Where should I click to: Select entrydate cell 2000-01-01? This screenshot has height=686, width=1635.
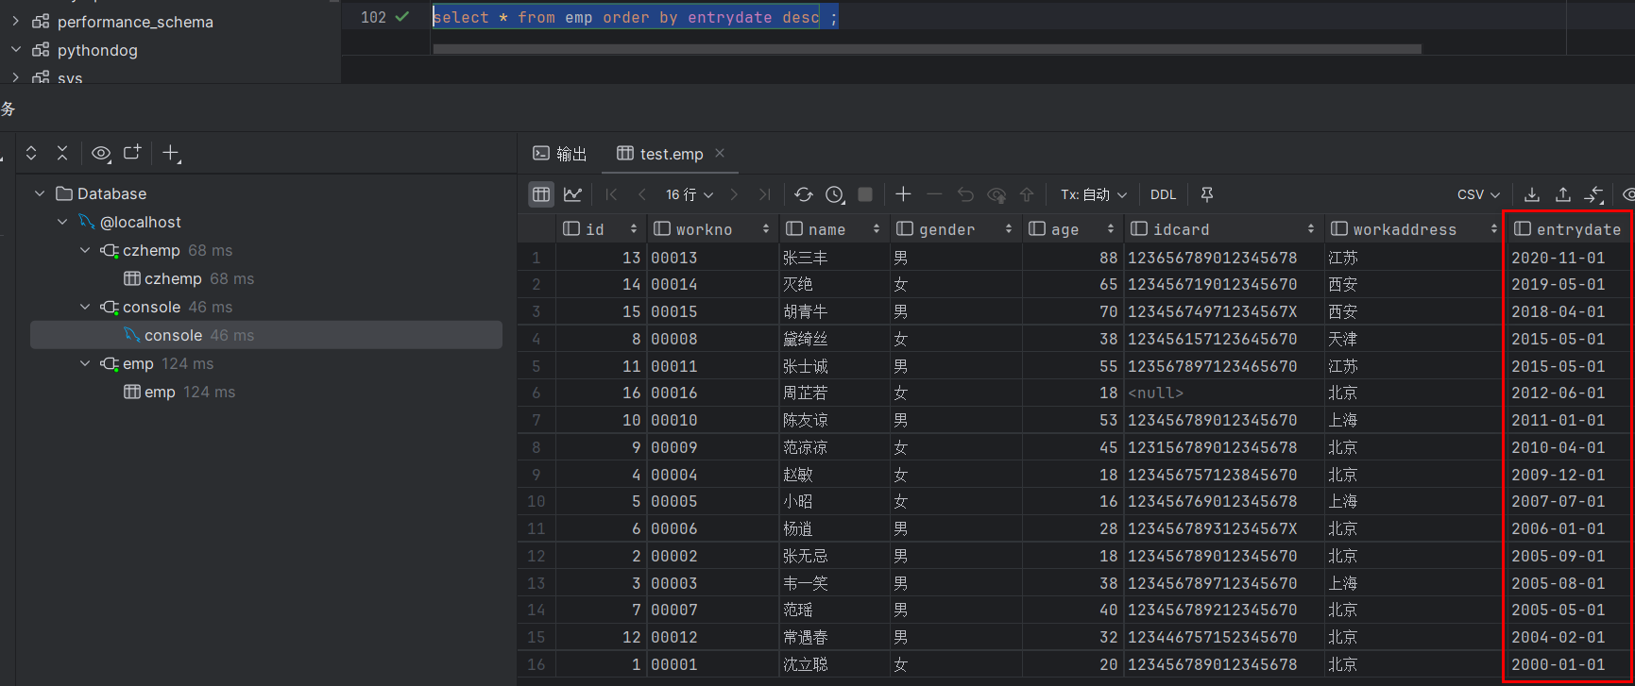[x=1568, y=664]
